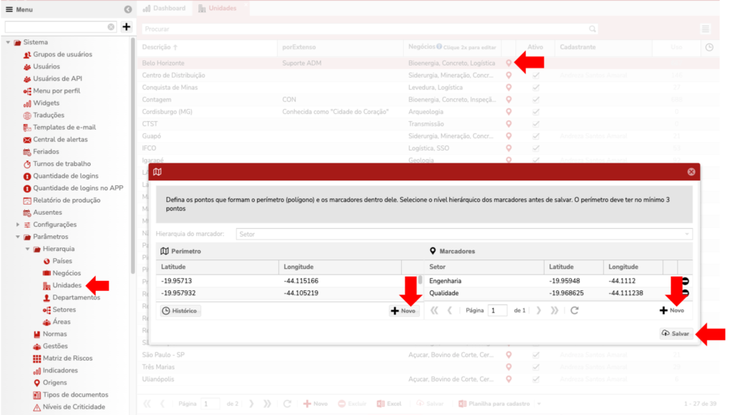Expand the Configurações tree node
This screenshot has width=731, height=415.
tap(18, 225)
